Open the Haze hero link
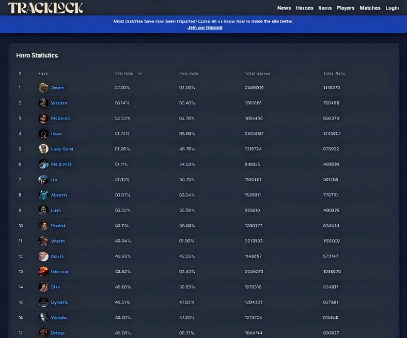The width and height of the screenshot is (407, 338). (56, 134)
